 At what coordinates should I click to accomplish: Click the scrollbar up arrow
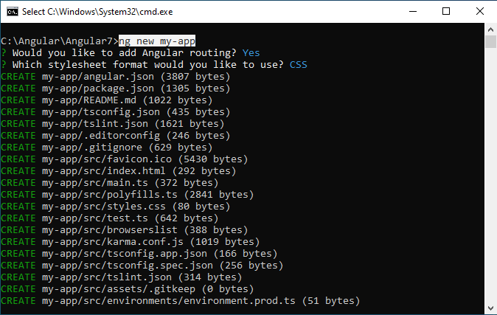coord(490,30)
